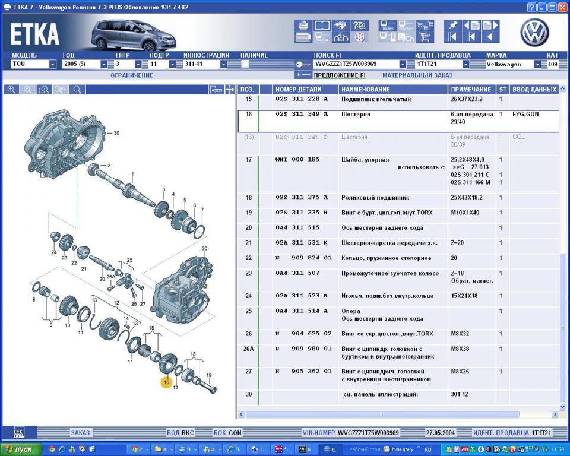Click the double-bar first-record arrow
This screenshot has width=570, height=456.
coord(452,37)
